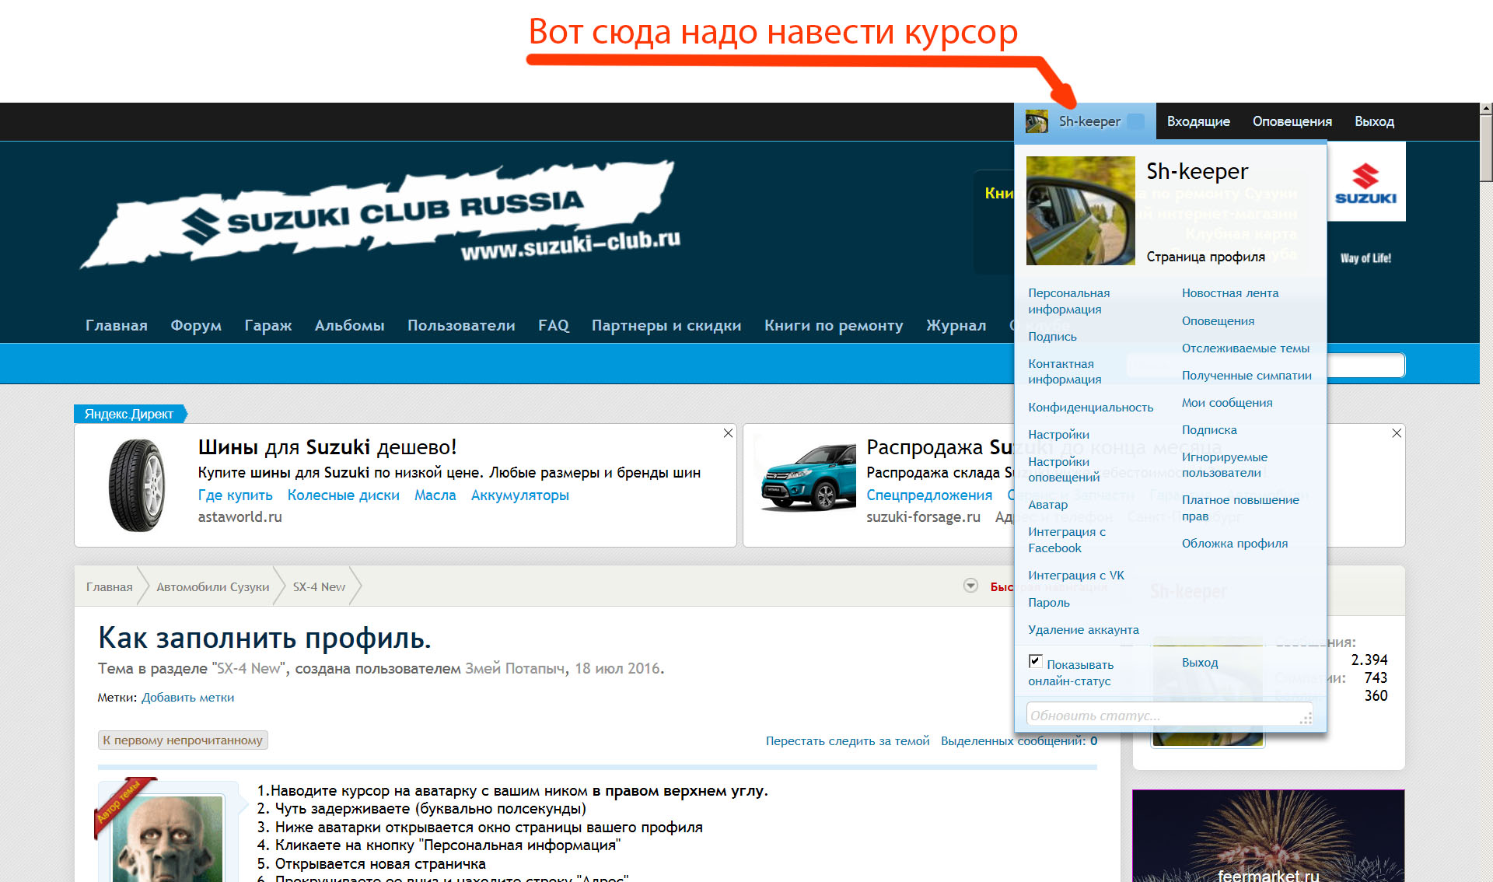Click the blue Suzuki car image
Viewport: 1493px width, 882px height.
click(x=807, y=478)
